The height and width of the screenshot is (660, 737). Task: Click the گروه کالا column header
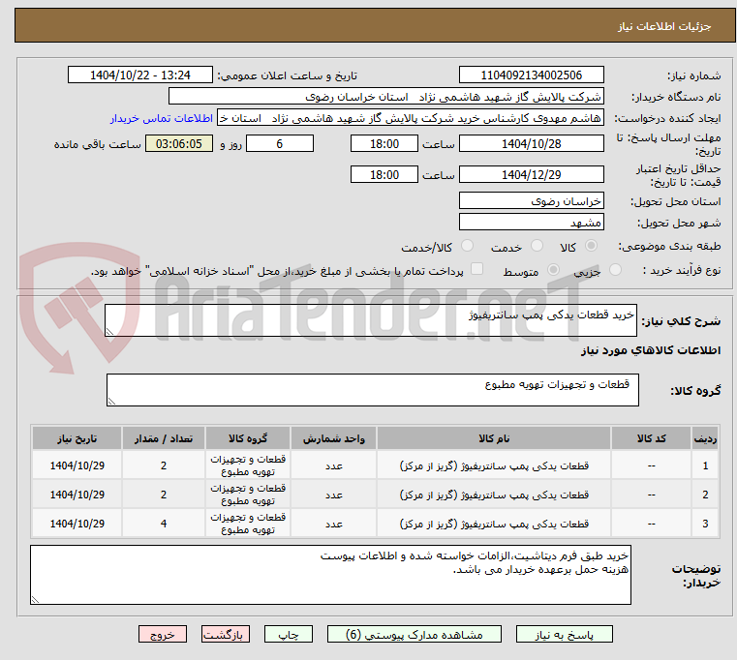pyautogui.click(x=248, y=438)
